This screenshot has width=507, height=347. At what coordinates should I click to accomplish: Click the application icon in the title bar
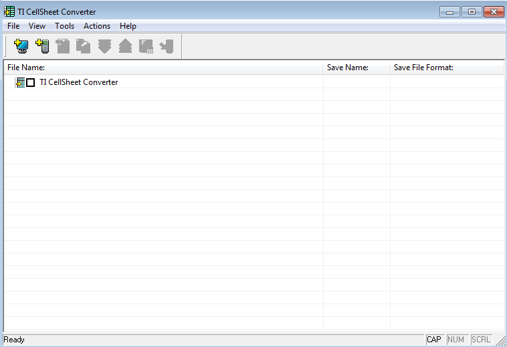9,11
